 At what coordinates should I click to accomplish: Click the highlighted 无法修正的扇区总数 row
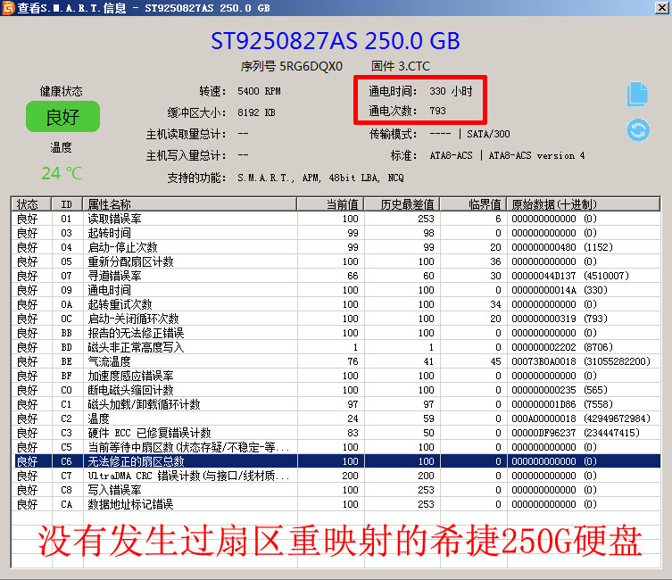[336, 461]
